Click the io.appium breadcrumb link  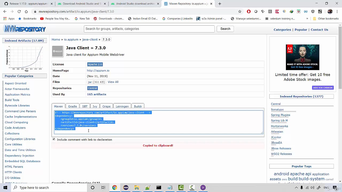click(71, 39)
